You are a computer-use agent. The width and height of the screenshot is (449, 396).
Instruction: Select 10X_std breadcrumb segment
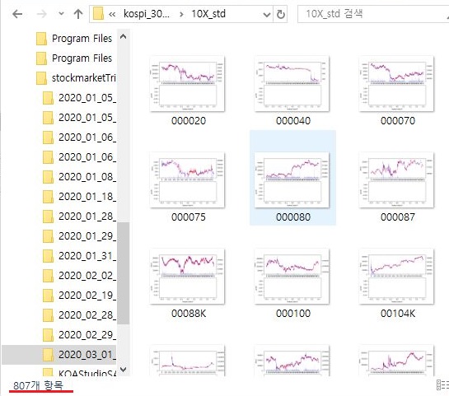point(208,14)
